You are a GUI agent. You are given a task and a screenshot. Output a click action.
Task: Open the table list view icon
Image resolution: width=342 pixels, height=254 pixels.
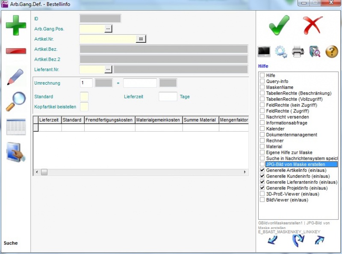[16, 127]
